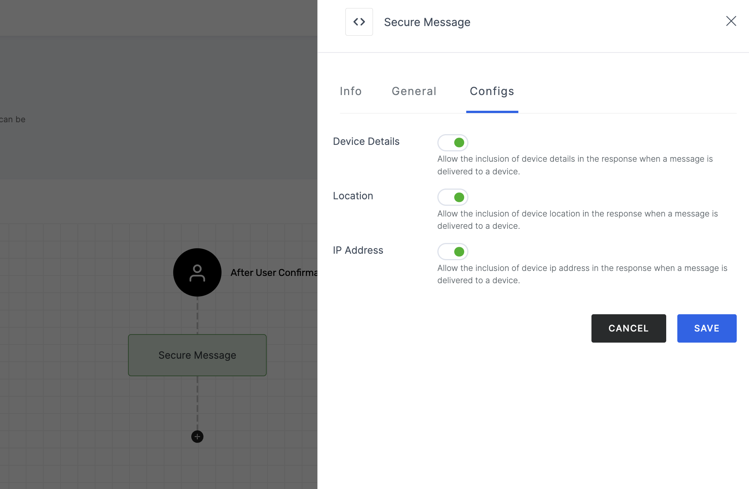Click the device location description text
The height and width of the screenshot is (489, 749).
point(578,220)
